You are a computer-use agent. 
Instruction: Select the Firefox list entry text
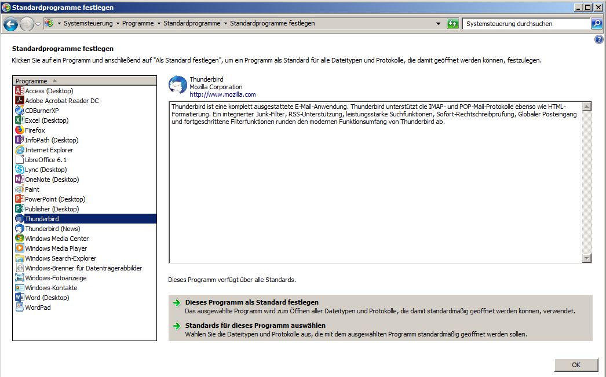click(x=35, y=130)
